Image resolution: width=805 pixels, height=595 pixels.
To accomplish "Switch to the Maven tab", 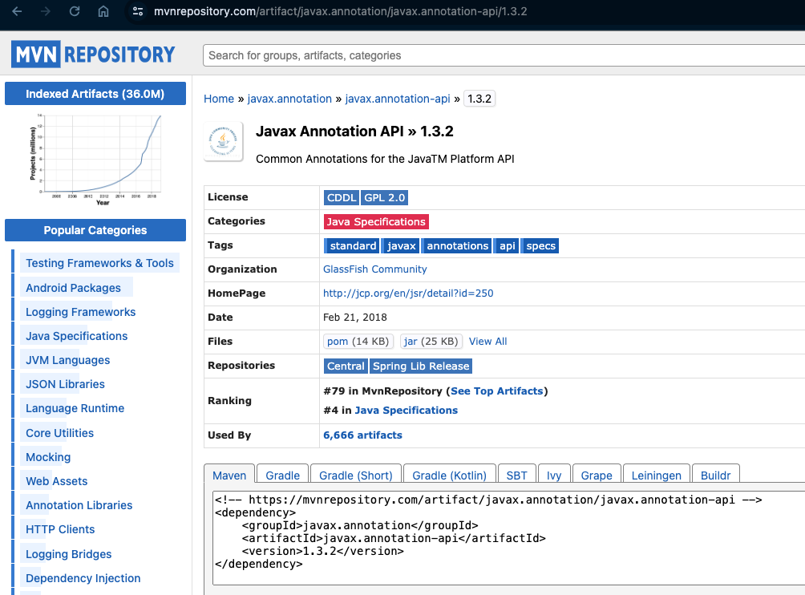I will pyautogui.click(x=229, y=475).
